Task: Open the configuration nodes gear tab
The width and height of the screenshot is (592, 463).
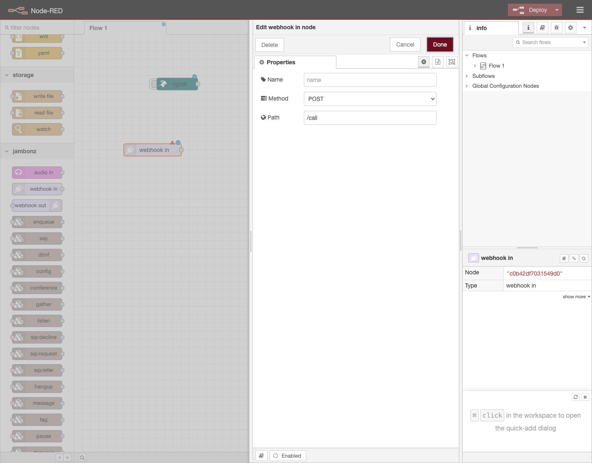Action: click(571, 28)
